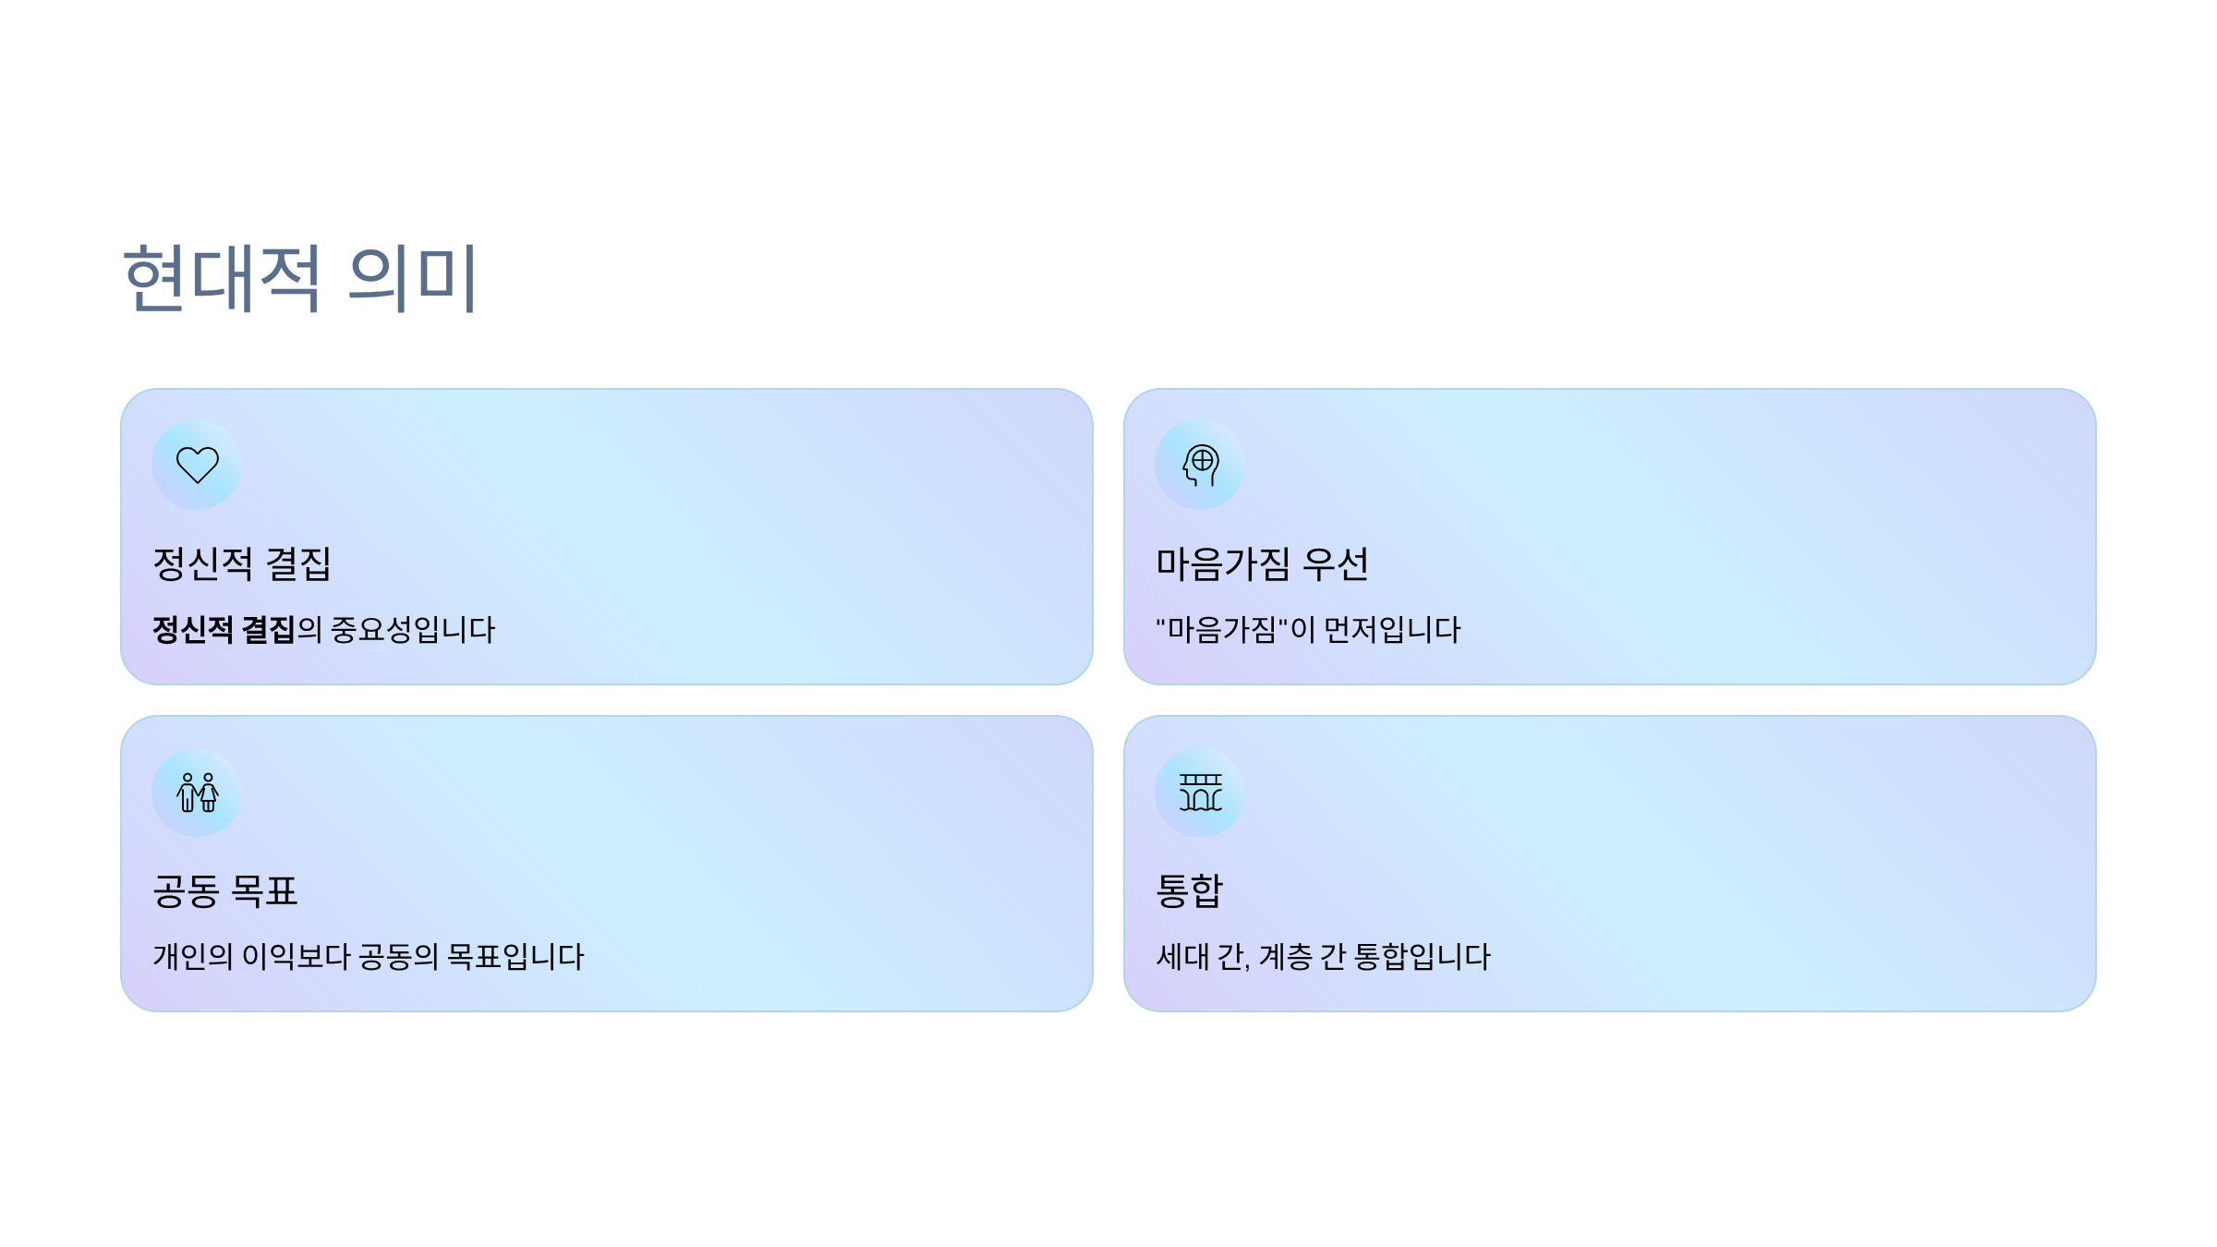Click the 의 중요성입니다 text portion

click(396, 630)
